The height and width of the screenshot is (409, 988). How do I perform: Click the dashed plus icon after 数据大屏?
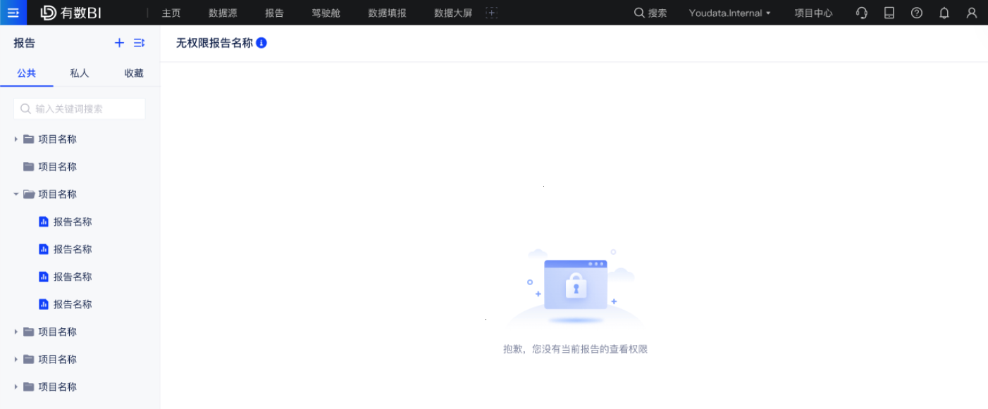492,13
